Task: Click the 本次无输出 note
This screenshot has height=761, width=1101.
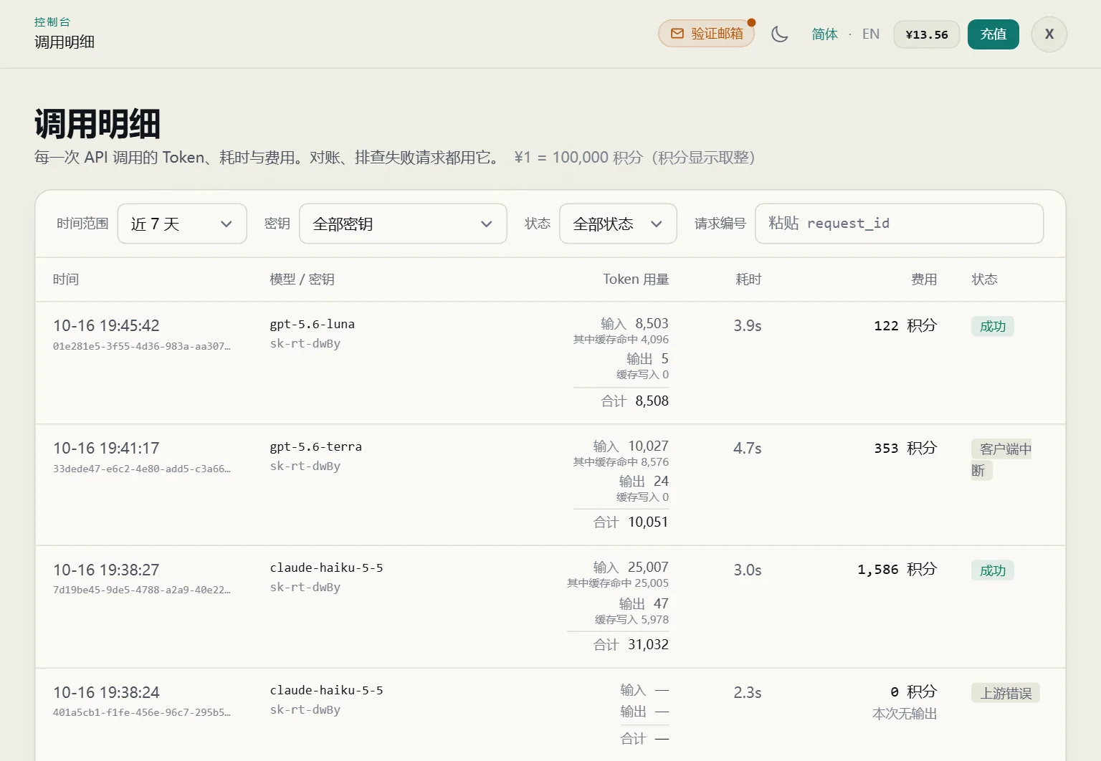Action: pyautogui.click(x=905, y=714)
